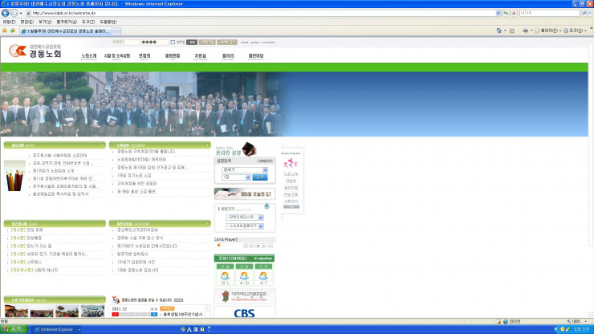Select the current browser tab

tap(66, 31)
